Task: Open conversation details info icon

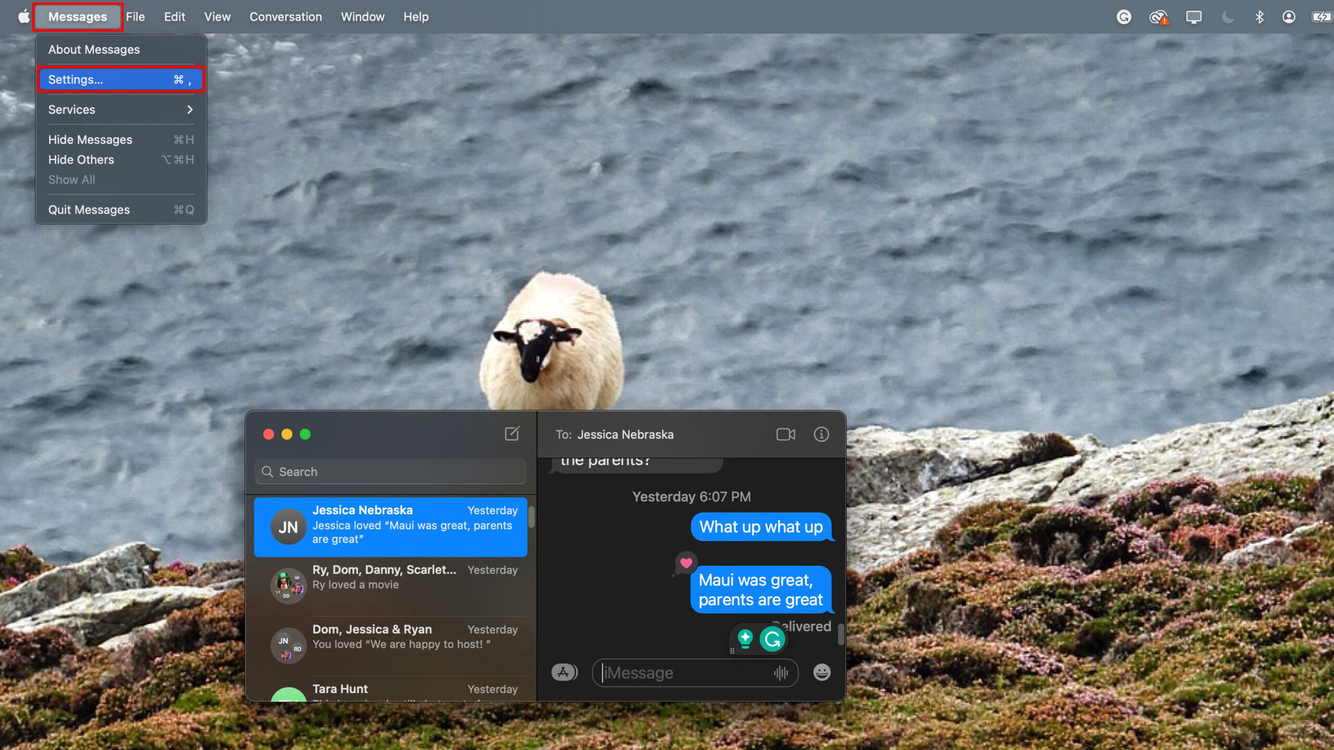Action: [821, 435]
